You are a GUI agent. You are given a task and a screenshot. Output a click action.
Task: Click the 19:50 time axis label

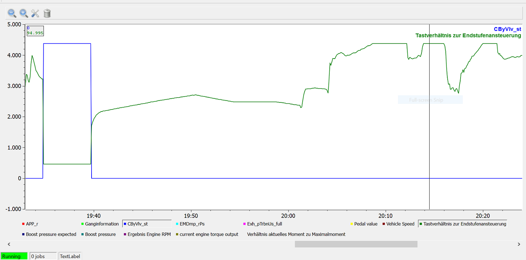click(x=191, y=216)
